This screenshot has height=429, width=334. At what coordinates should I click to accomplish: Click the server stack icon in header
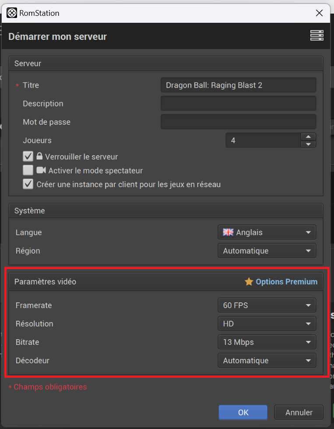317,35
